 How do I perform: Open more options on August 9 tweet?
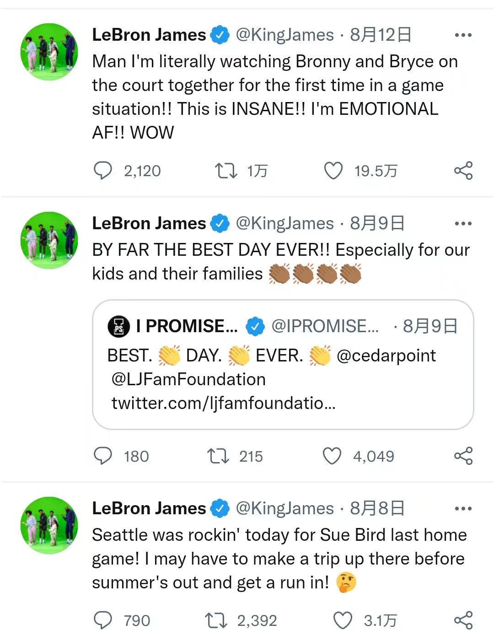click(x=463, y=224)
